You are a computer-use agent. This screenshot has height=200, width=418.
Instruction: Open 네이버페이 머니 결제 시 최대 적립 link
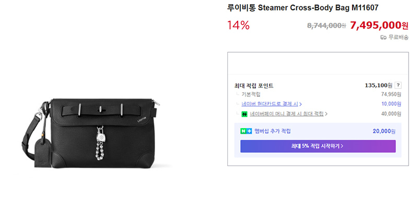point(286,114)
